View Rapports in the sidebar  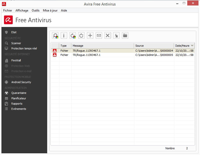click(17, 104)
